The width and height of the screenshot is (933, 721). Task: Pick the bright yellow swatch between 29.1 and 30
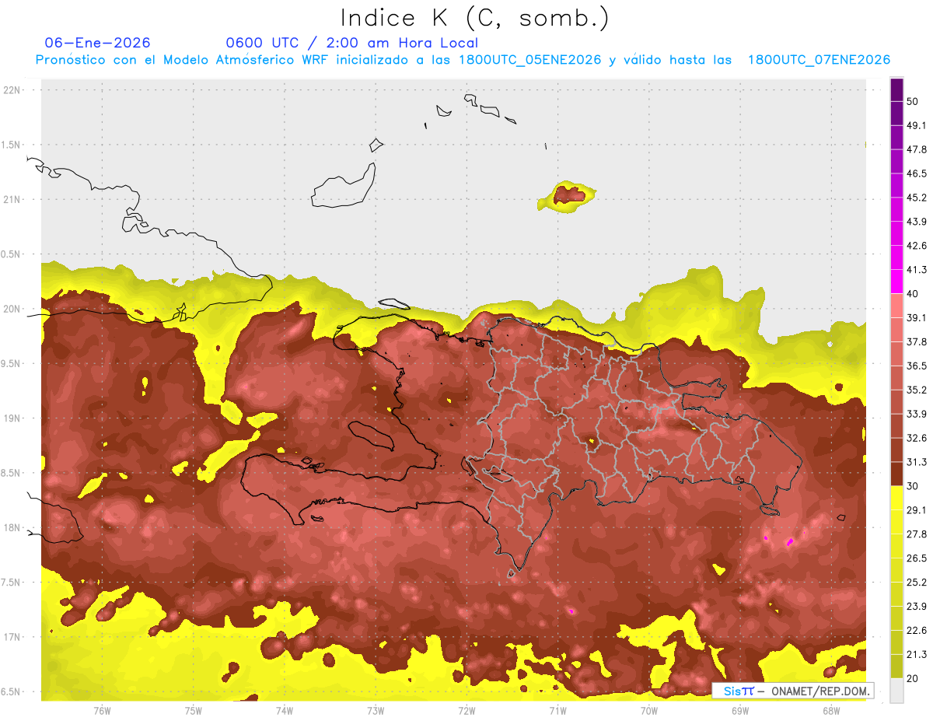pyautogui.click(x=896, y=498)
